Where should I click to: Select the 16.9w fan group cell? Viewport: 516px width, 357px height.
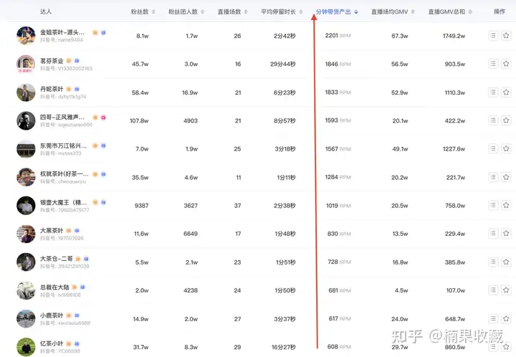[190, 92]
